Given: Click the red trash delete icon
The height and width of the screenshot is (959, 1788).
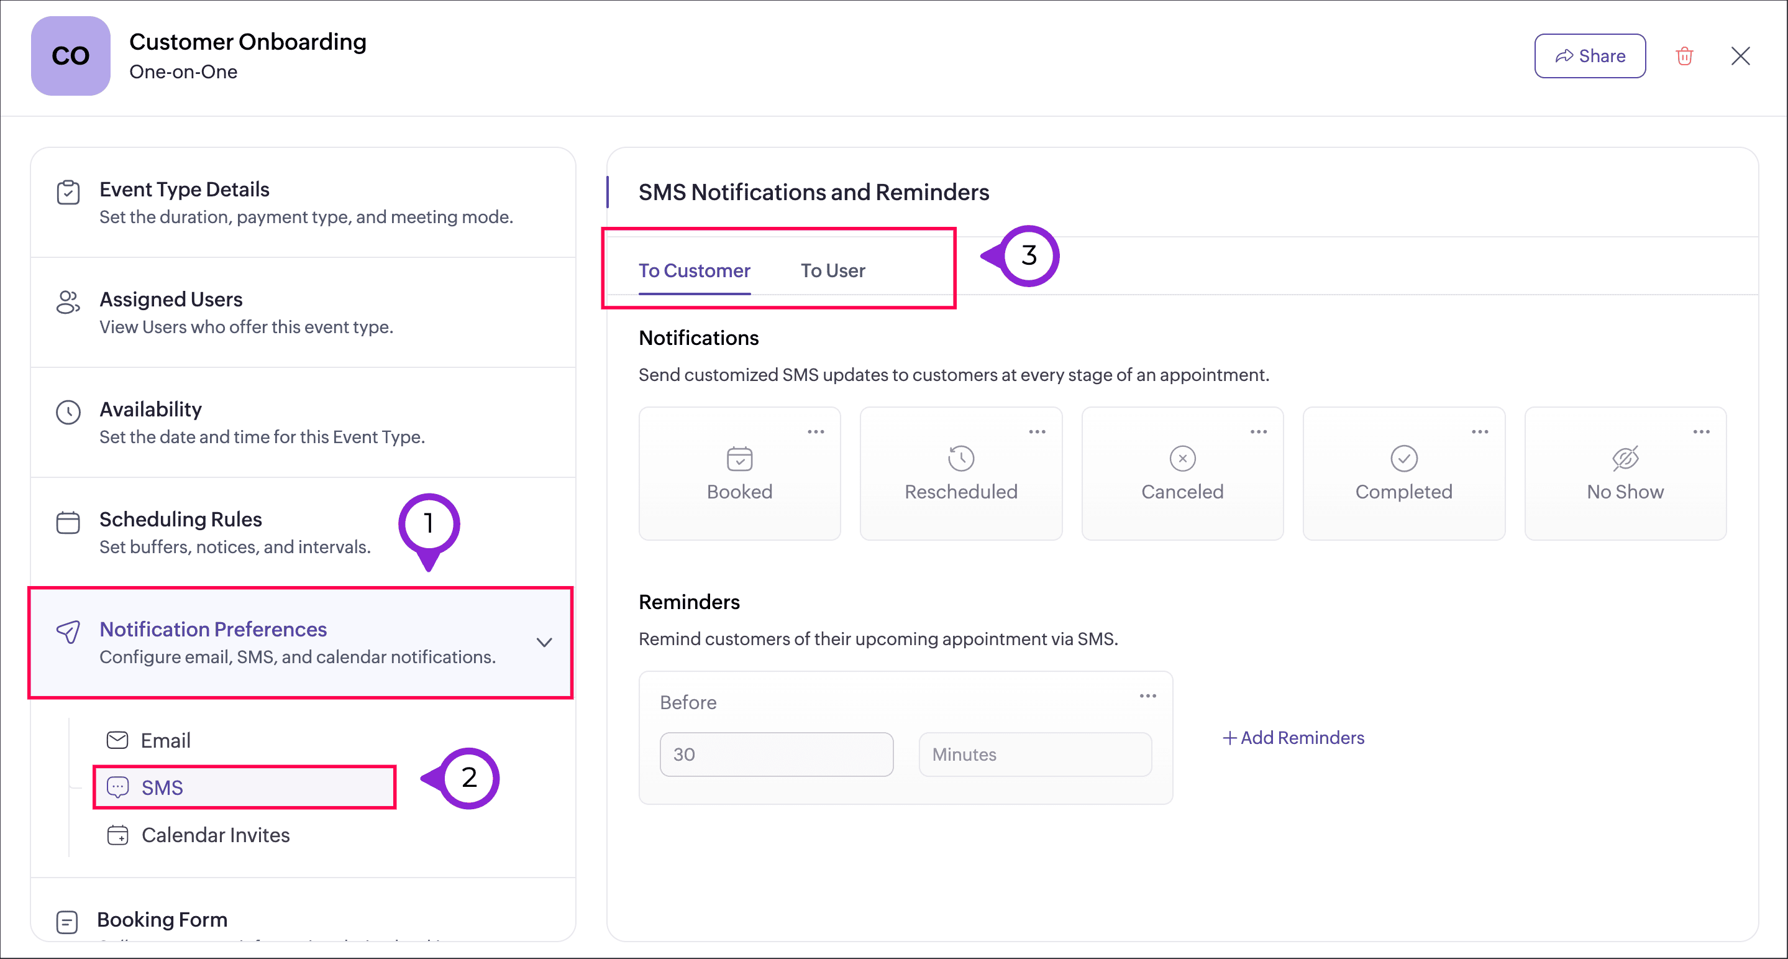Looking at the screenshot, I should click(1684, 55).
